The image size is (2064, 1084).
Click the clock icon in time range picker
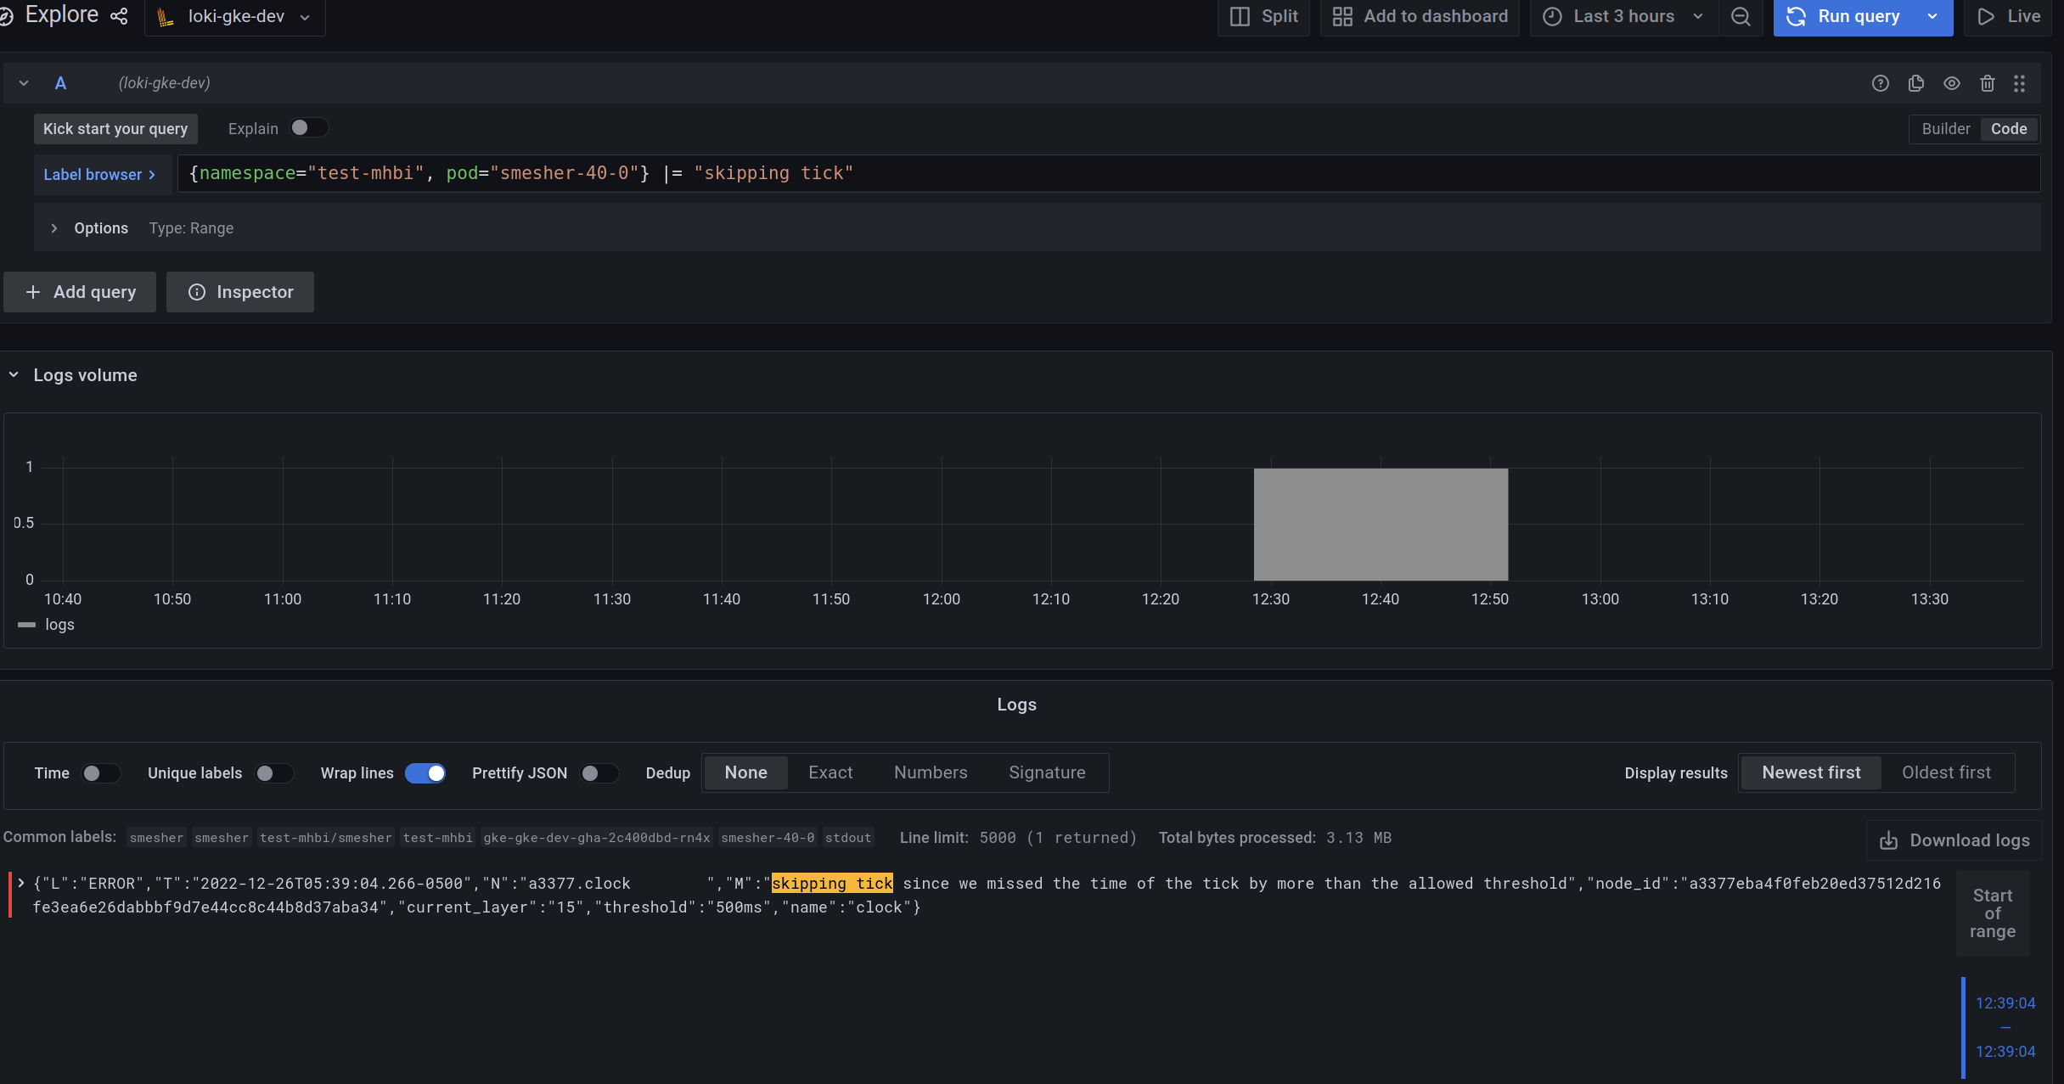pyautogui.click(x=1554, y=16)
